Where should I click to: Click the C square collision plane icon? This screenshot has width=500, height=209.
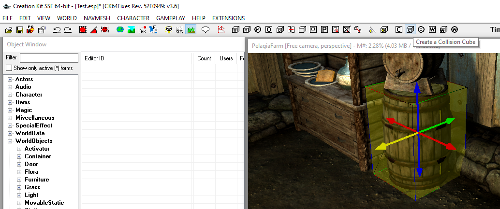pos(398,30)
